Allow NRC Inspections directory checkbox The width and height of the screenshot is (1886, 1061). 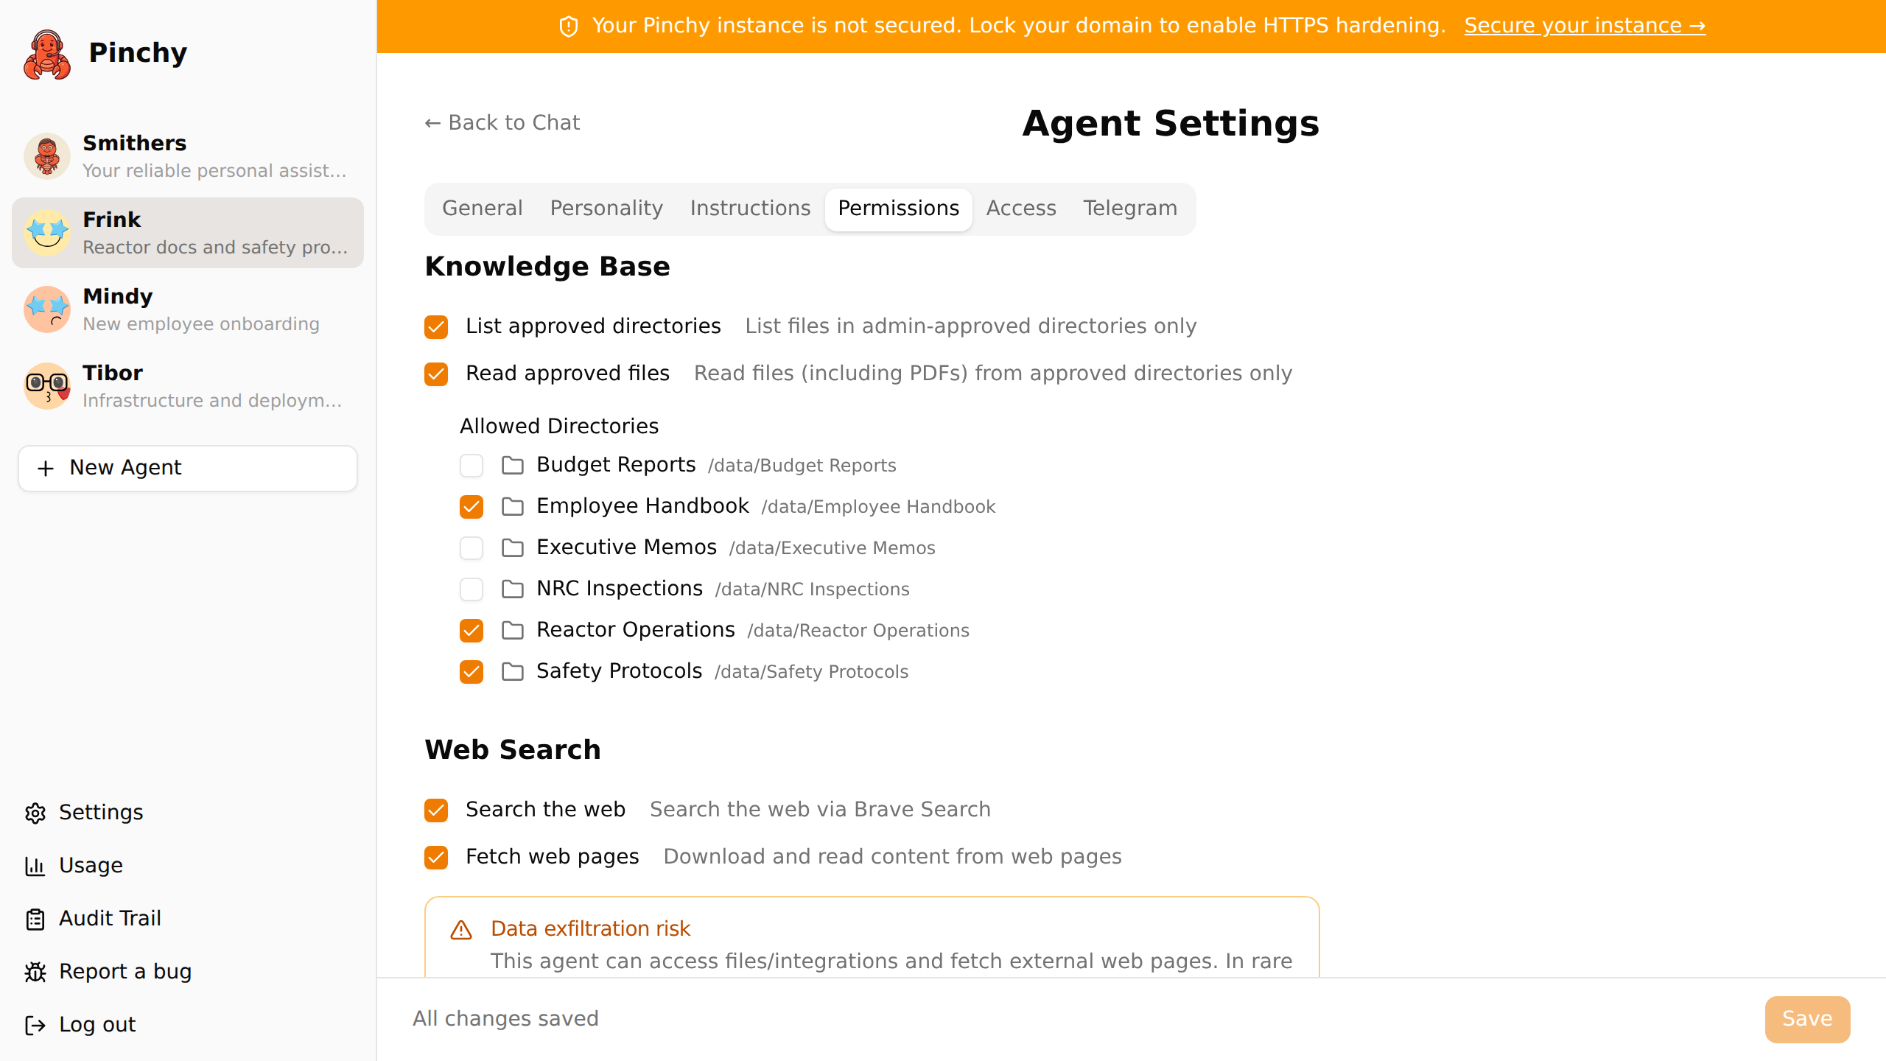tap(471, 589)
